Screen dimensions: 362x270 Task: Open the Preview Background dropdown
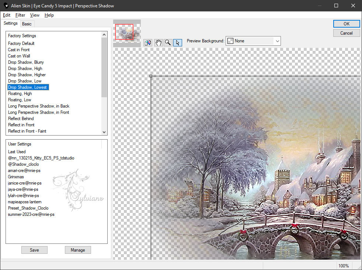(x=253, y=41)
